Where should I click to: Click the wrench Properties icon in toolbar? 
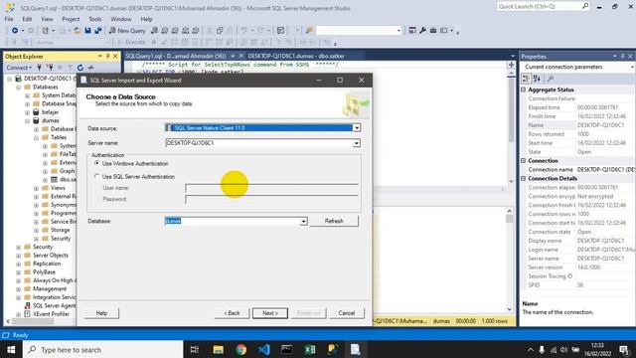[422, 31]
